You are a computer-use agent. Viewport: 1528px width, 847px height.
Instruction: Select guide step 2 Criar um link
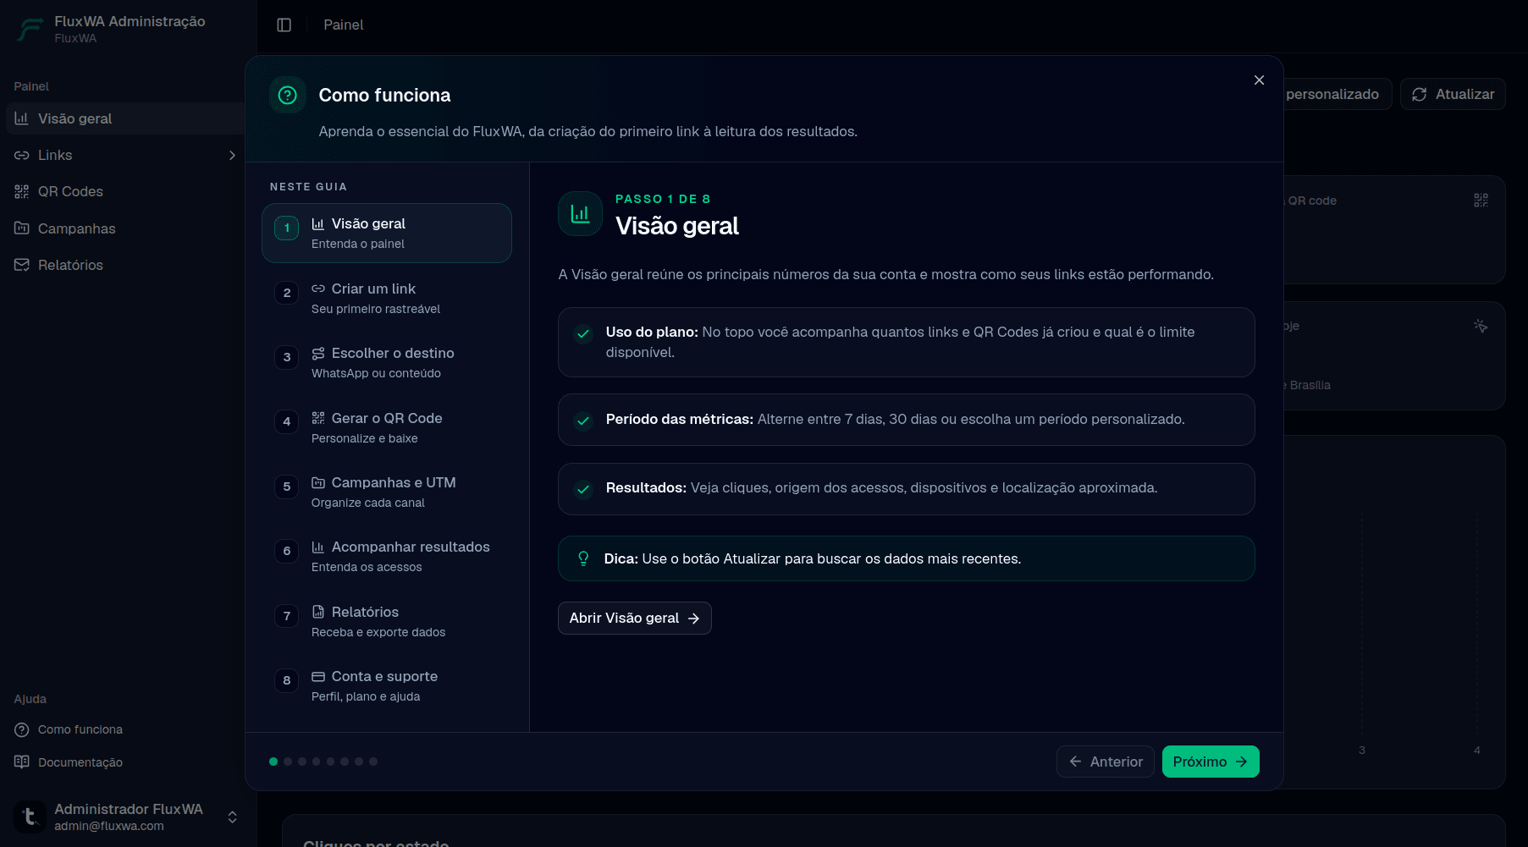[x=387, y=298]
